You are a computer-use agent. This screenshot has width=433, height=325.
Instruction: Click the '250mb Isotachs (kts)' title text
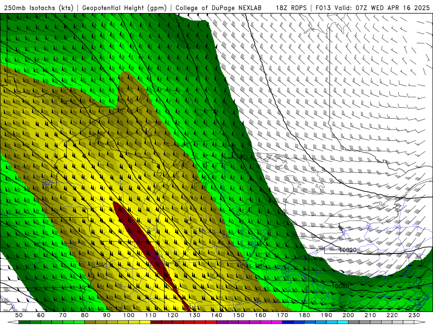[x=38, y=8]
